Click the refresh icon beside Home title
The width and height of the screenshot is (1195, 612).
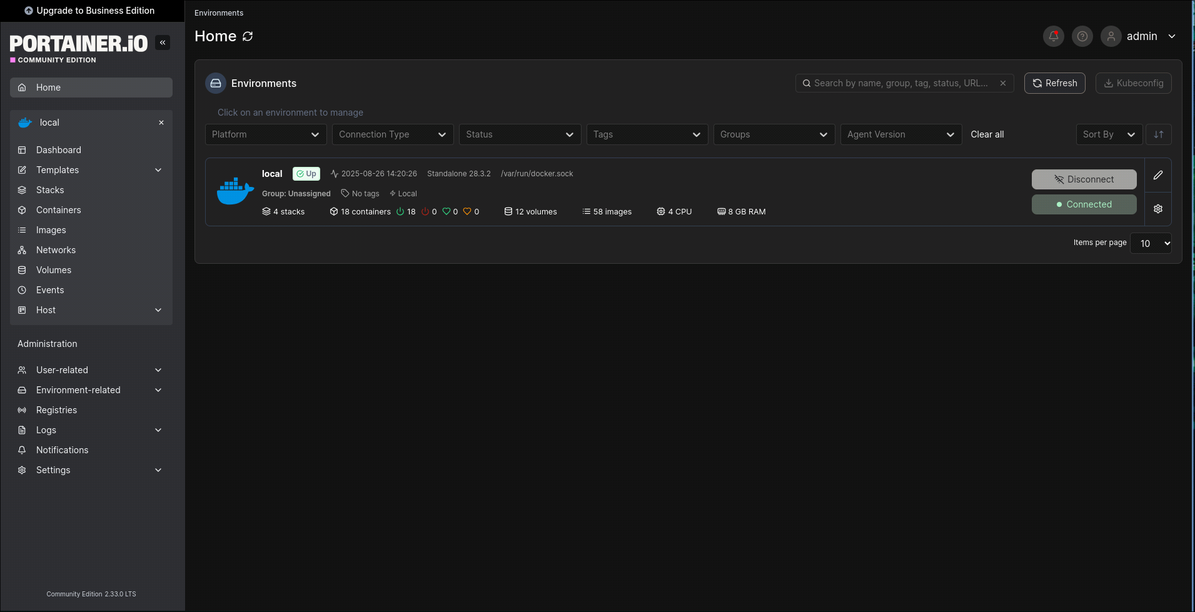point(248,36)
